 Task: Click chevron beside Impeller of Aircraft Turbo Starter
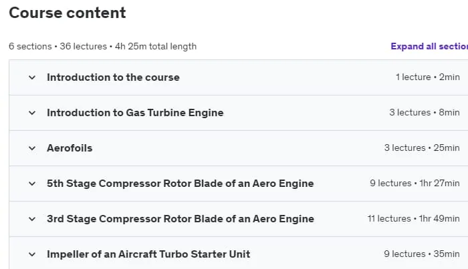[32, 255]
